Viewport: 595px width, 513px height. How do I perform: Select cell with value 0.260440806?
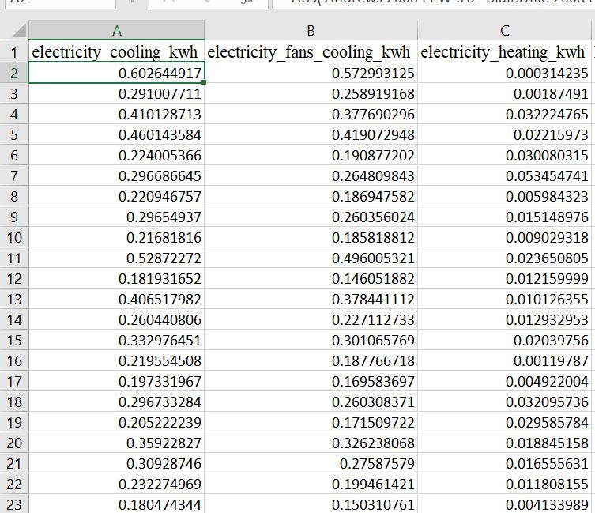click(116, 319)
